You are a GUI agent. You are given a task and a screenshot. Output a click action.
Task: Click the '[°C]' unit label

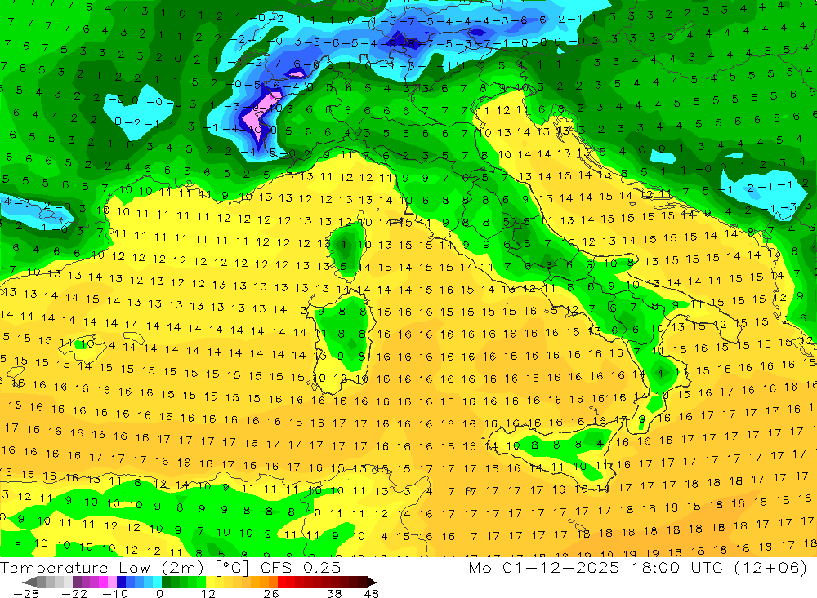click(232, 567)
